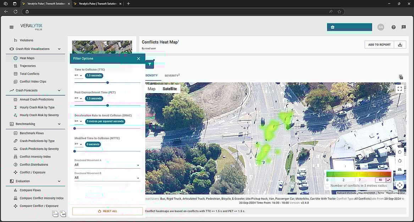
Task: Open Directional Movement A dropdown
Action: 107,165
